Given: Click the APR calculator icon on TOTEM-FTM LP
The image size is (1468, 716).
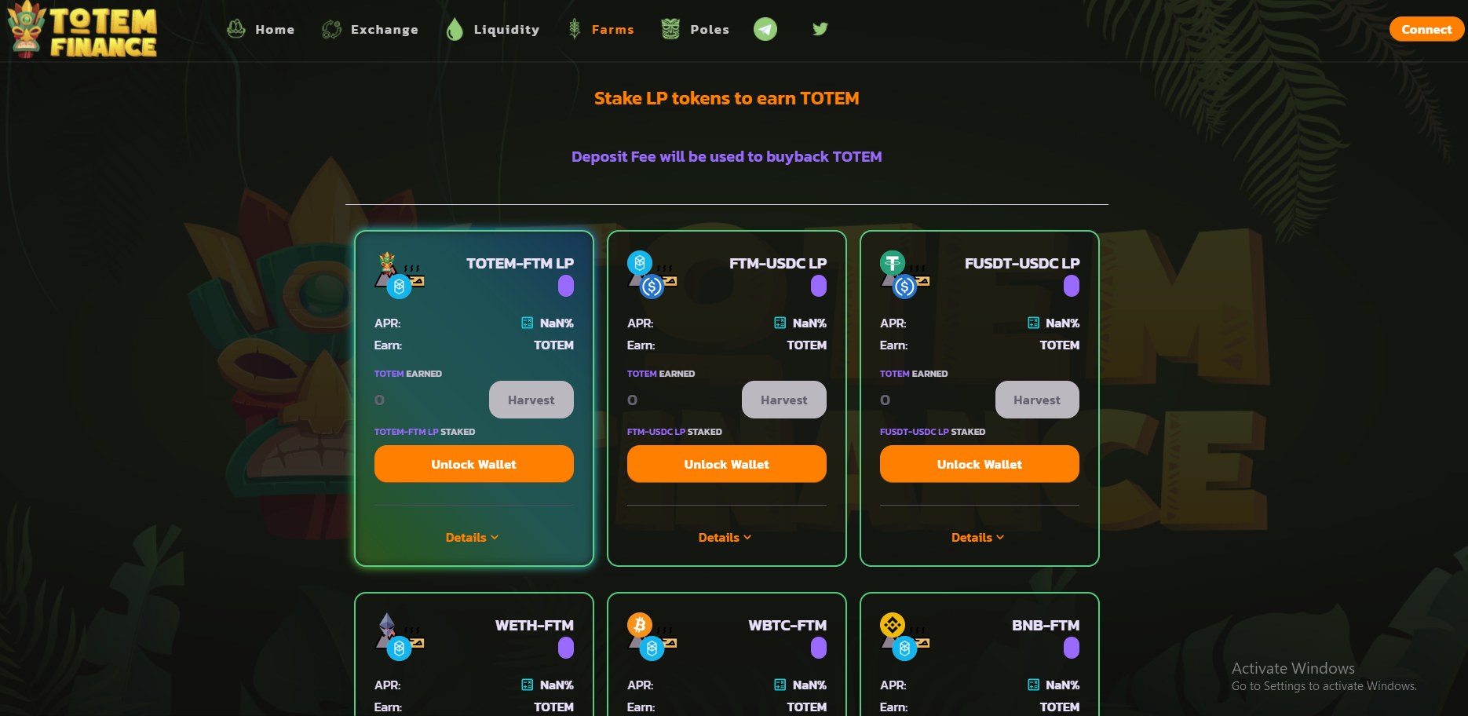Looking at the screenshot, I should pyautogui.click(x=528, y=323).
